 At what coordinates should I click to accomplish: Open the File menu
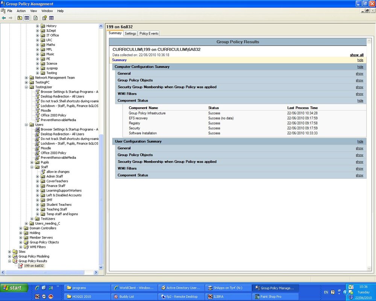[x=10, y=11]
